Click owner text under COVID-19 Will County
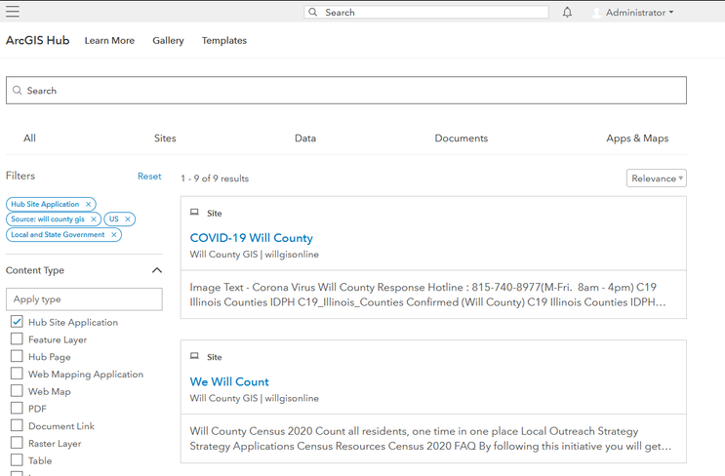This screenshot has height=476, width=725. point(255,255)
